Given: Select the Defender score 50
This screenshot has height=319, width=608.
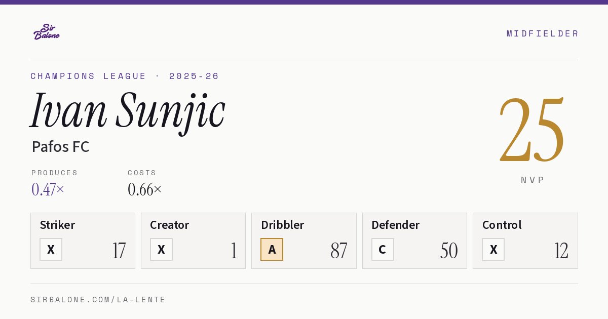Looking at the screenshot, I should point(449,251).
